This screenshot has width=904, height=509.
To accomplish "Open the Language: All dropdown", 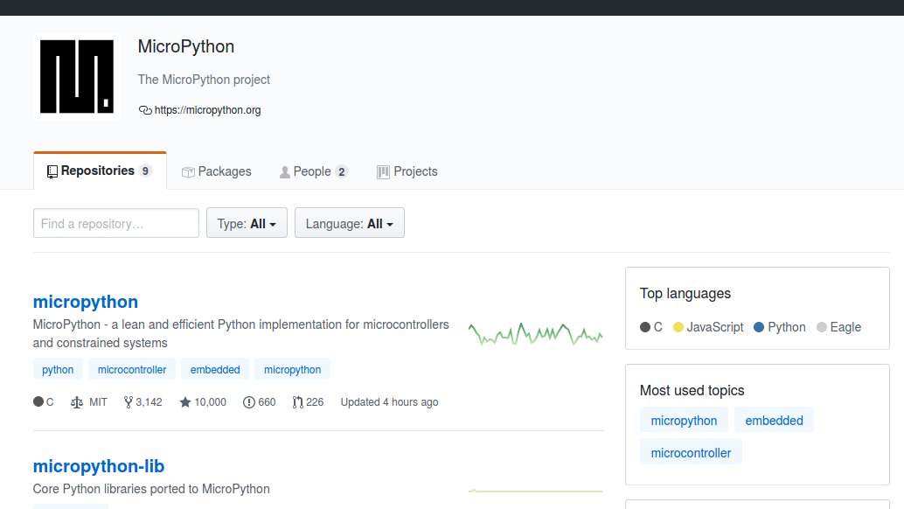I will click(x=350, y=223).
